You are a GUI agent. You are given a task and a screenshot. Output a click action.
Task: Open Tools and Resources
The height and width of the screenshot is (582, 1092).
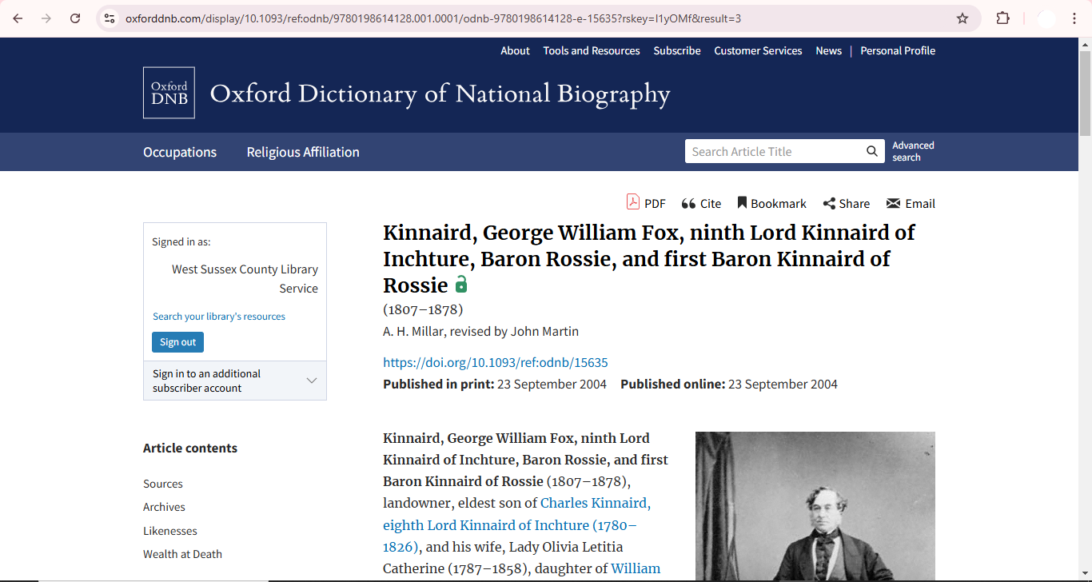point(592,50)
